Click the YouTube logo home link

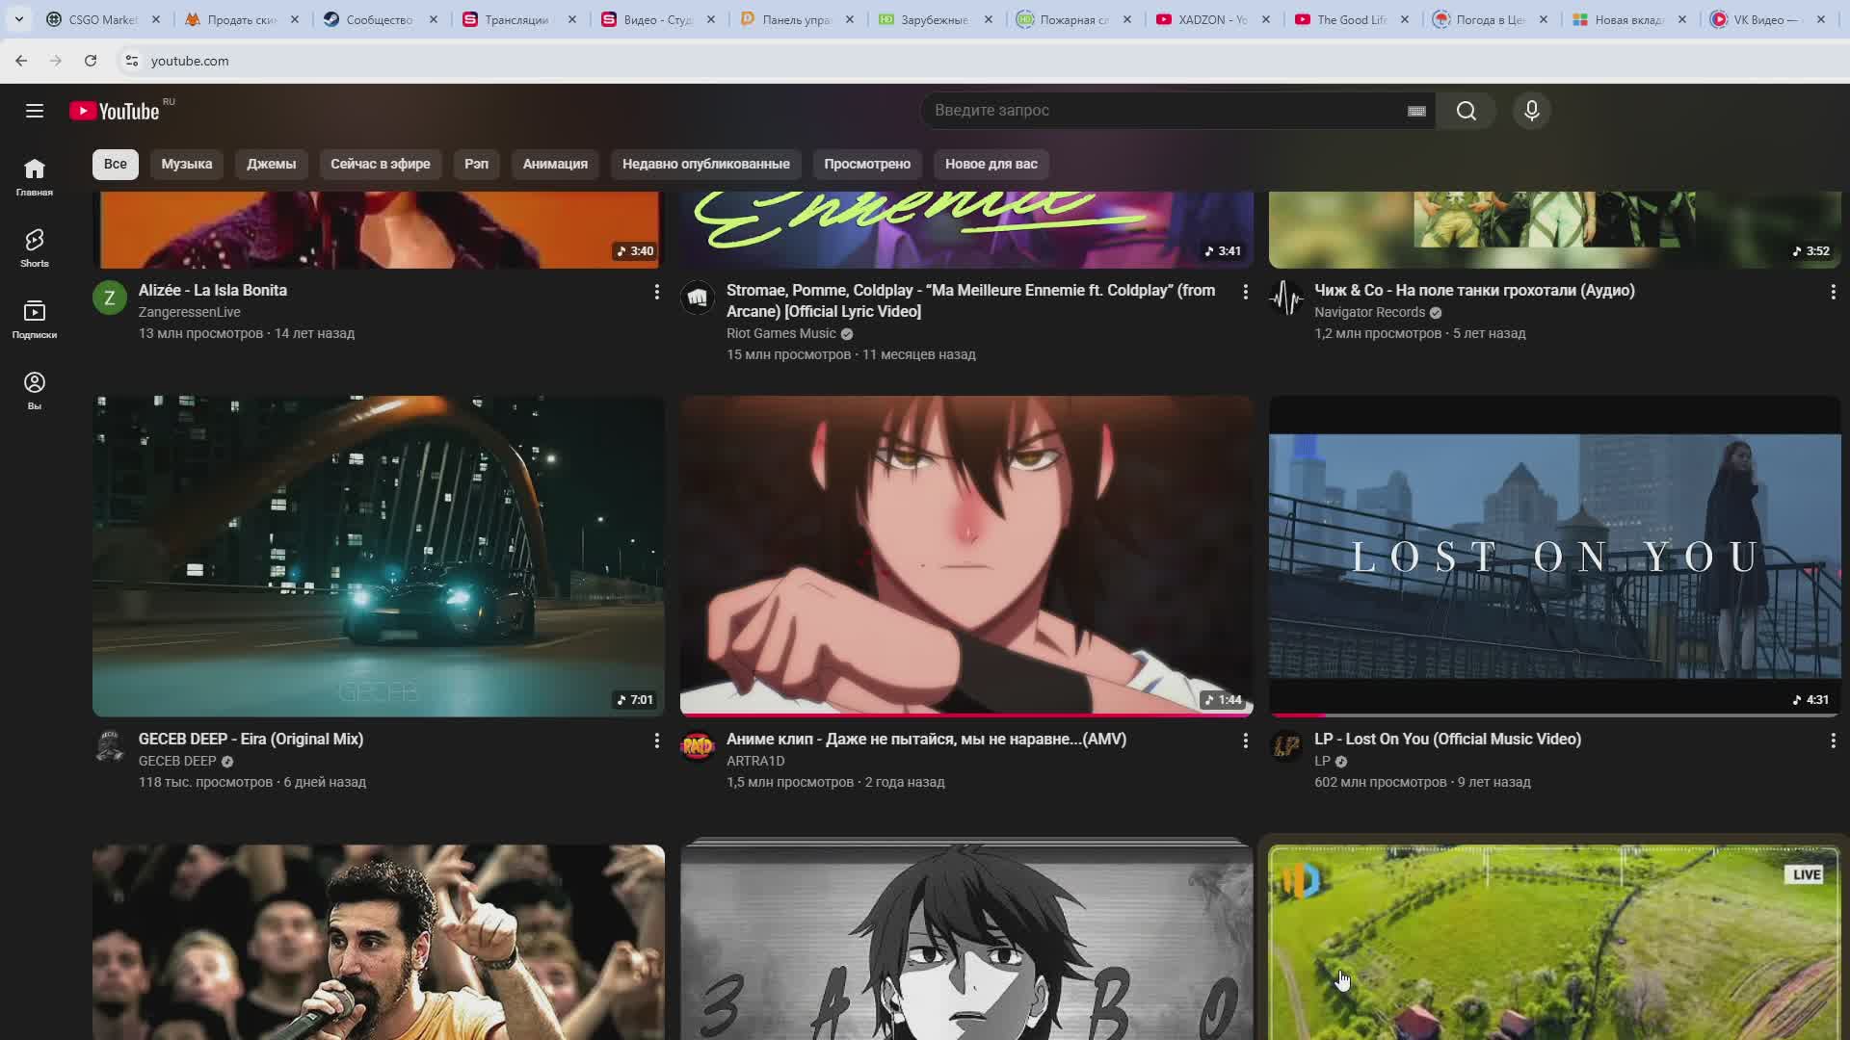[x=116, y=111]
